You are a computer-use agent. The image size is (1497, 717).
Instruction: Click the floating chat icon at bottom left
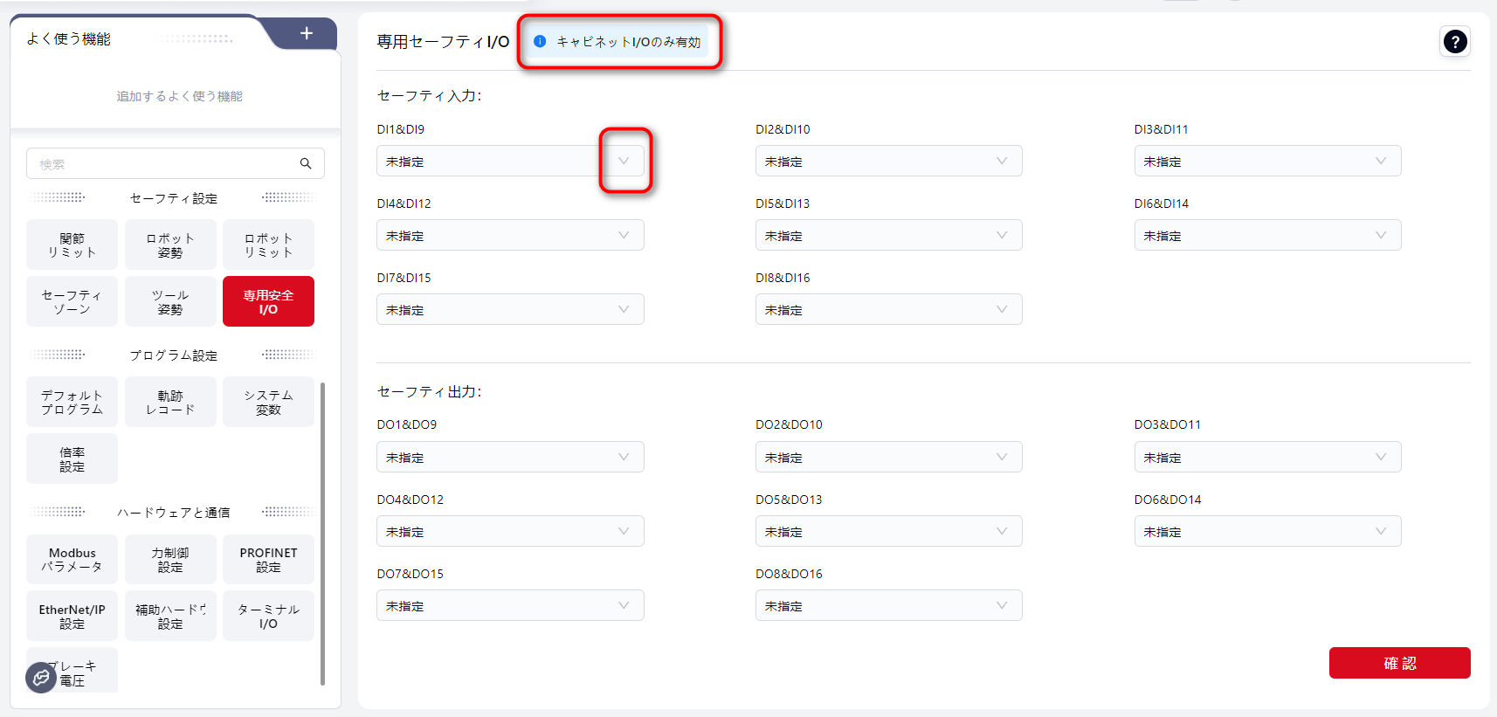41,677
